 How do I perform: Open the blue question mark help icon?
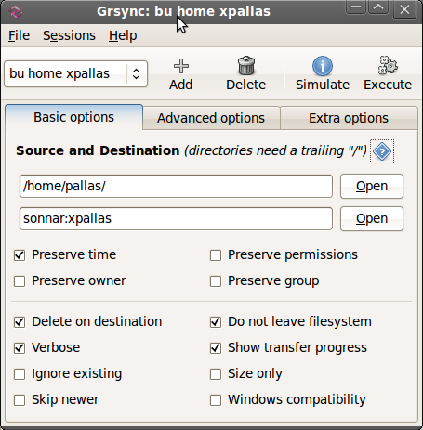(x=382, y=151)
